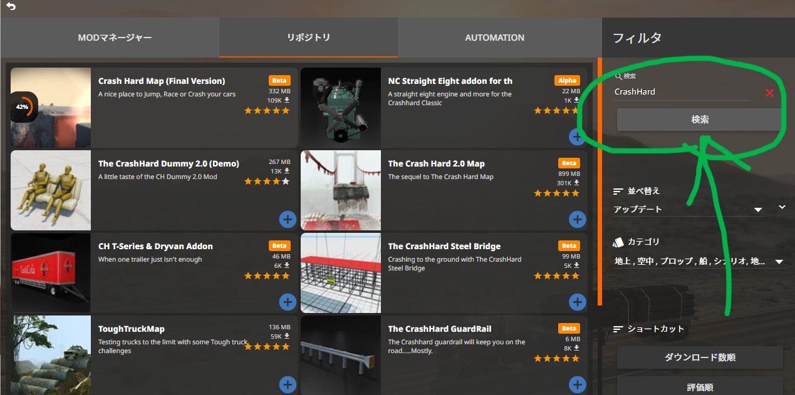Click the 評価順 shortcut button

point(700,387)
